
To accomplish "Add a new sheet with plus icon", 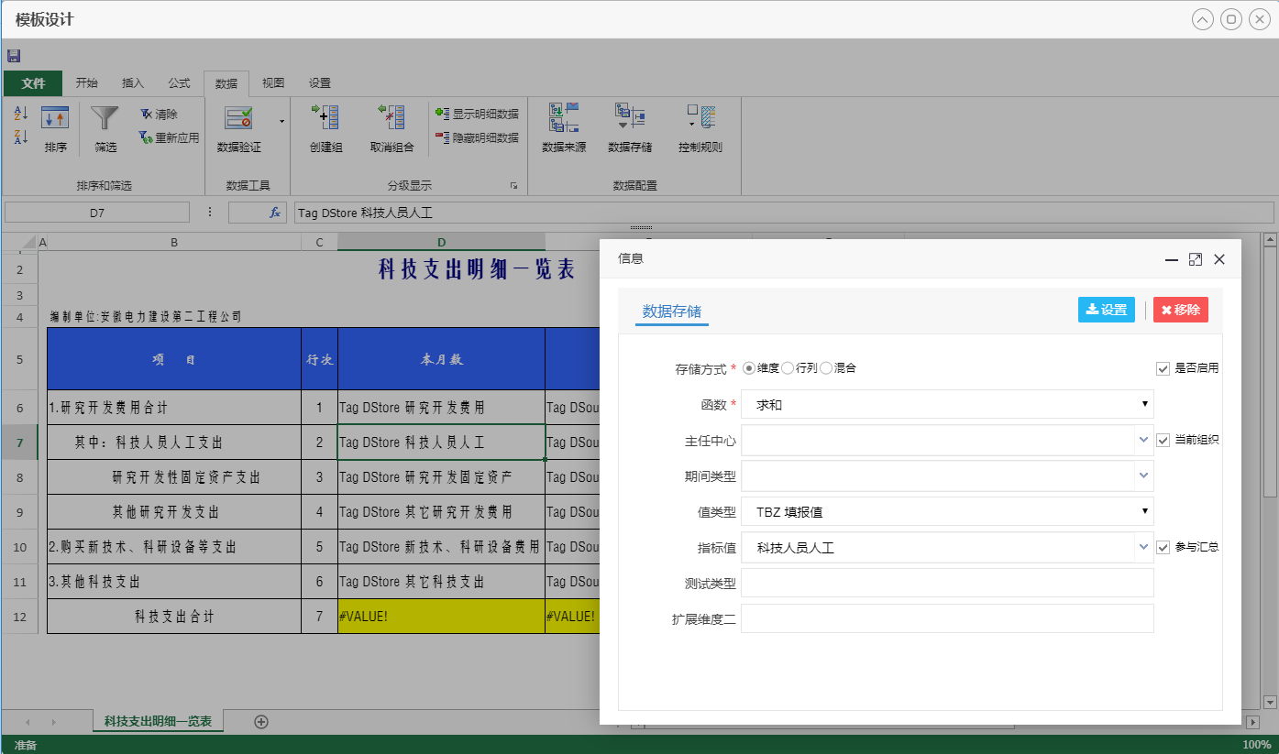I will click(261, 722).
